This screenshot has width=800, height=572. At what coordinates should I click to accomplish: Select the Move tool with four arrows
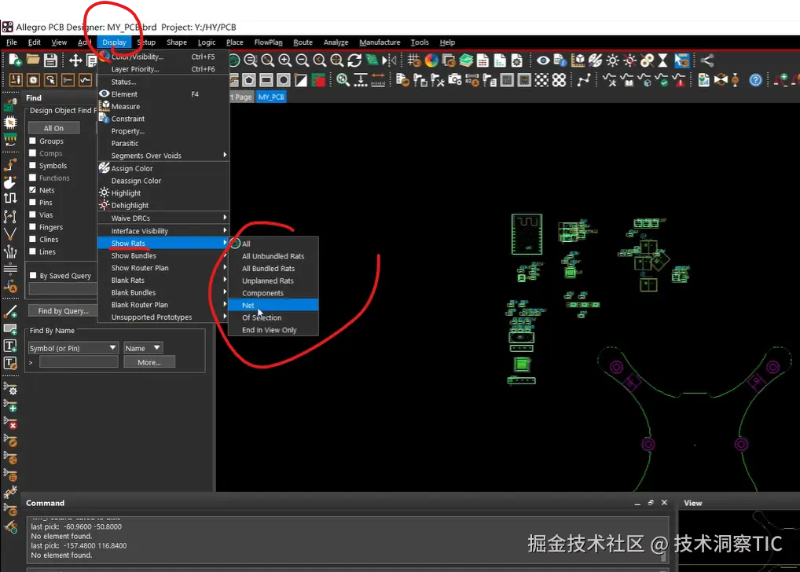coord(75,60)
